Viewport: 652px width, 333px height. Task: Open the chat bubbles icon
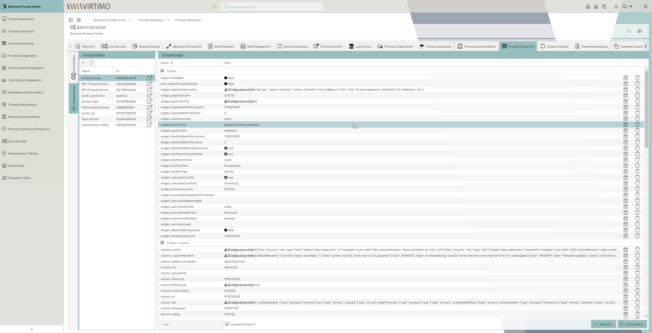[x=625, y=7]
